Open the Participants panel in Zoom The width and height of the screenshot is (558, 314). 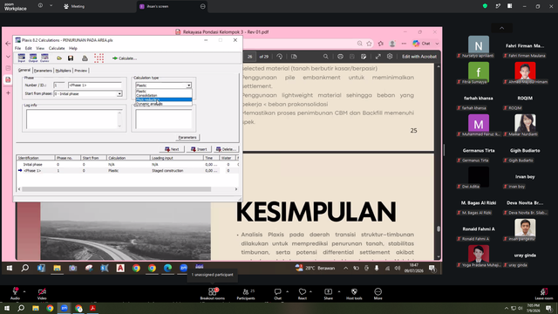[246, 293]
